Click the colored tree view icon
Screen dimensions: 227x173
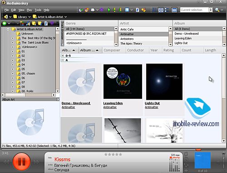click(22, 24)
